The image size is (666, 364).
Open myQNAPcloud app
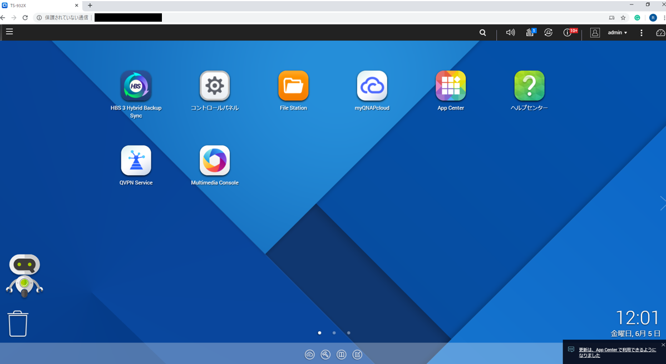pyautogui.click(x=372, y=86)
